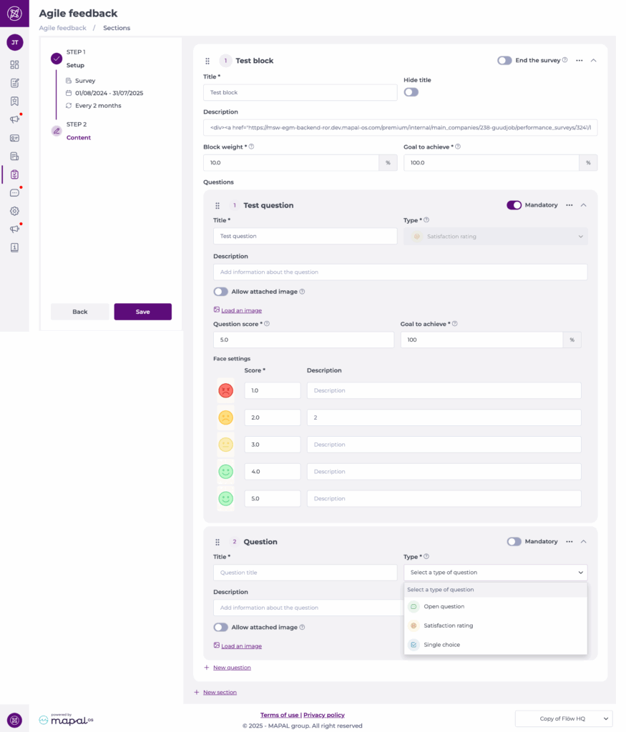Screen dimensions: 626x732
Task: Click the New section link
Action: 219,692
